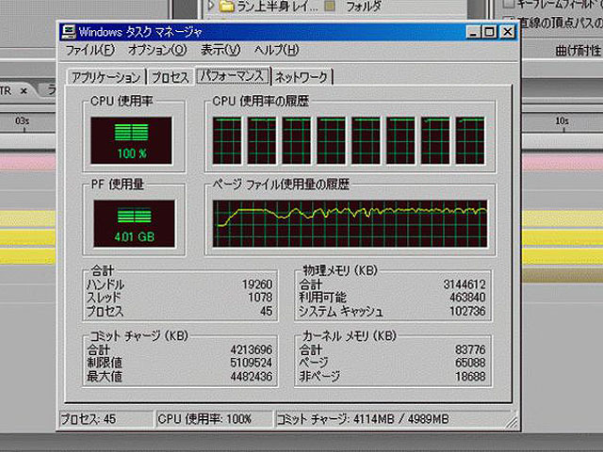Click kernel memory 合計 value 83776
The width and height of the screenshot is (603, 452).
(471, 349)
